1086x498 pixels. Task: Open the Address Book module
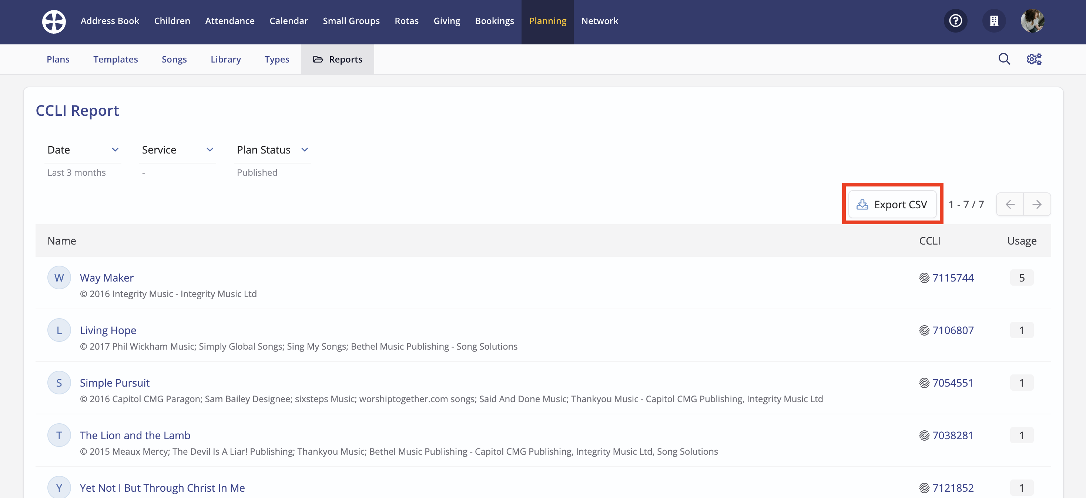point(110,21)
